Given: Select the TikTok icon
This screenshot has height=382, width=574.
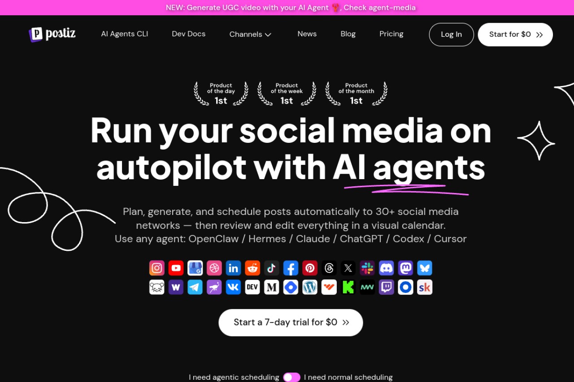Looking at the screenshot, I should coord(271,268).
